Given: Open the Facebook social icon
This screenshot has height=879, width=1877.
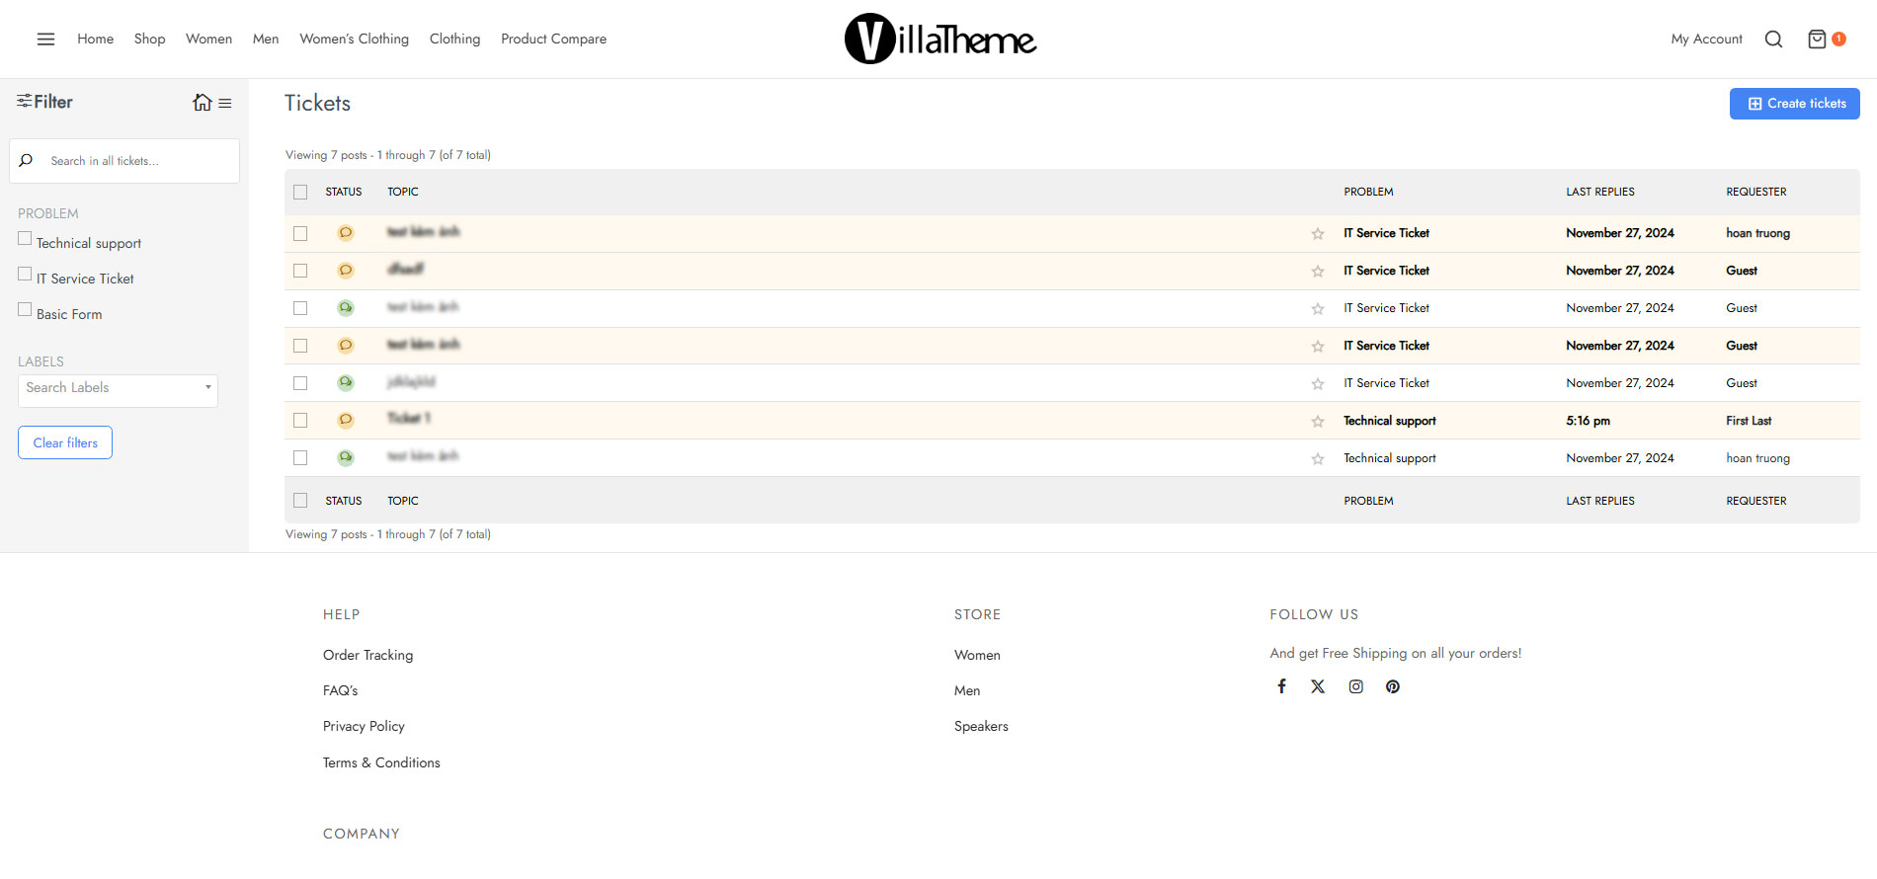Looking at the screenshot, I should 1281,686.
